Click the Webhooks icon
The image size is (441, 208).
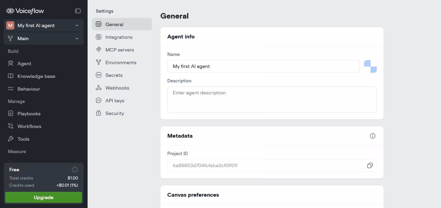pos(99,88)
